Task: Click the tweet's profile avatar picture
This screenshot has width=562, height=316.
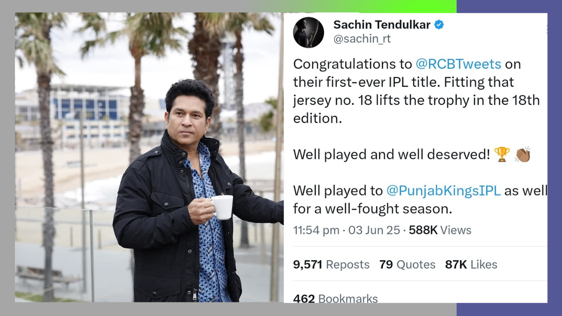Action: (309, 32)
